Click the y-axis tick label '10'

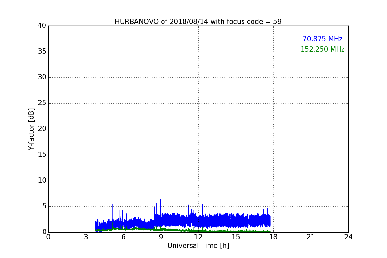point(42,181)
